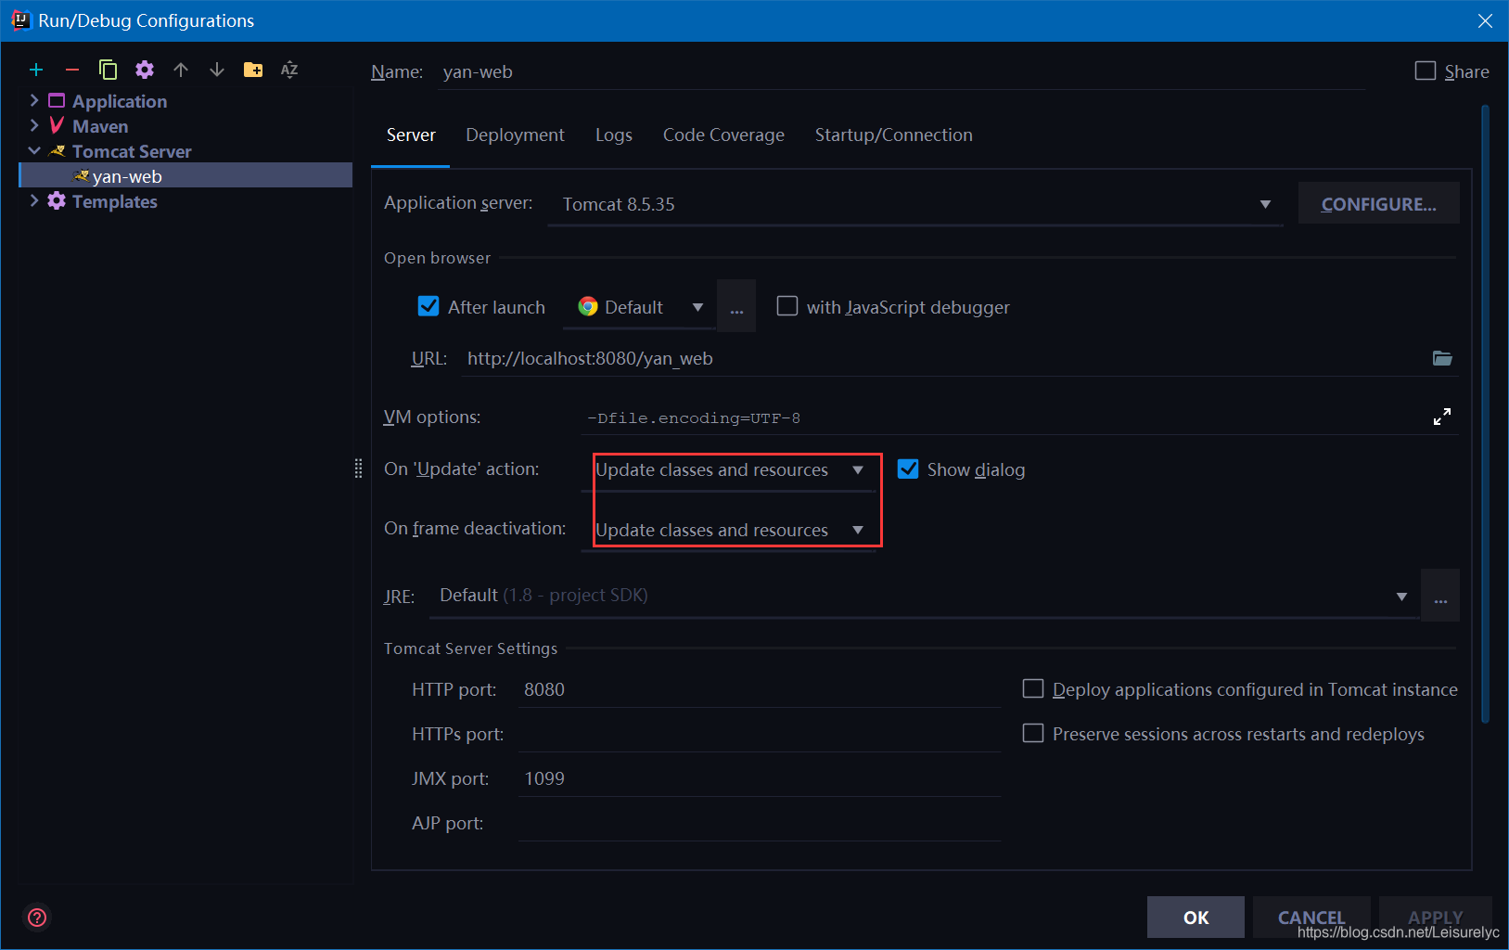Click the vertical scrollbar of the settings panel
The height and width of the screenshot is (950, 1509).
coord(1485,414)
